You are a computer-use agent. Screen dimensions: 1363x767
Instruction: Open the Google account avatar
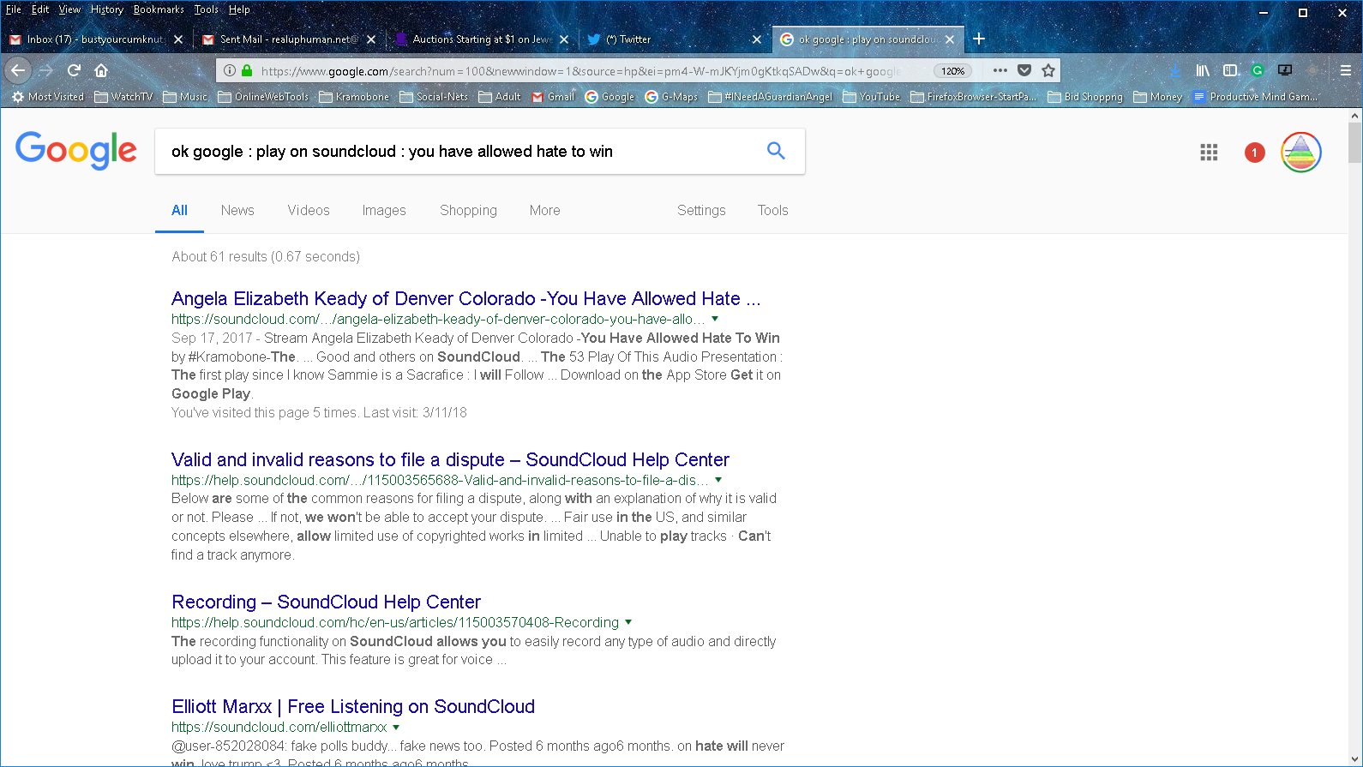[x=1300, y=153]
